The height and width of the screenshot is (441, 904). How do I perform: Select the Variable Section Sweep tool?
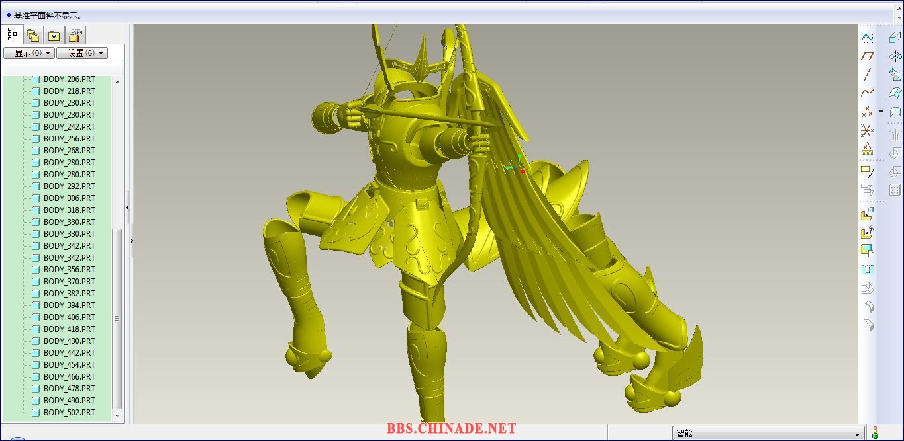coord(895,74)
